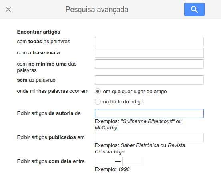
Task: Click the 'Exibir artigos de autoria de' label
Action: 49,113
